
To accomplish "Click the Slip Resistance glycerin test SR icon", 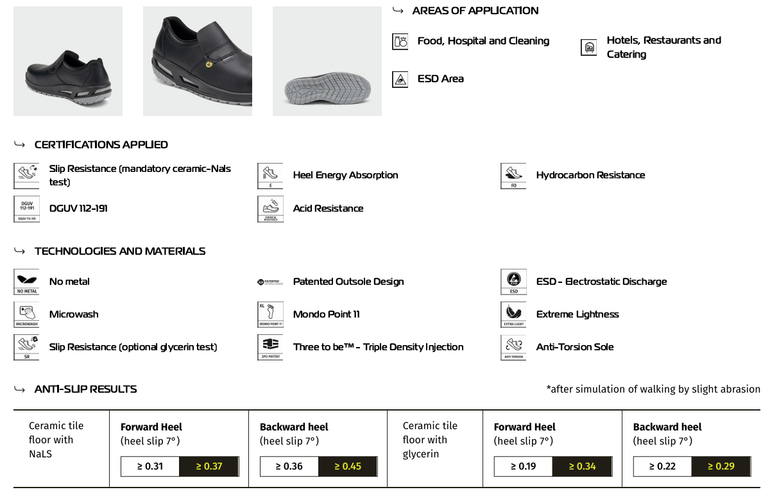I will pyautogui.click(x=26, y=348).
